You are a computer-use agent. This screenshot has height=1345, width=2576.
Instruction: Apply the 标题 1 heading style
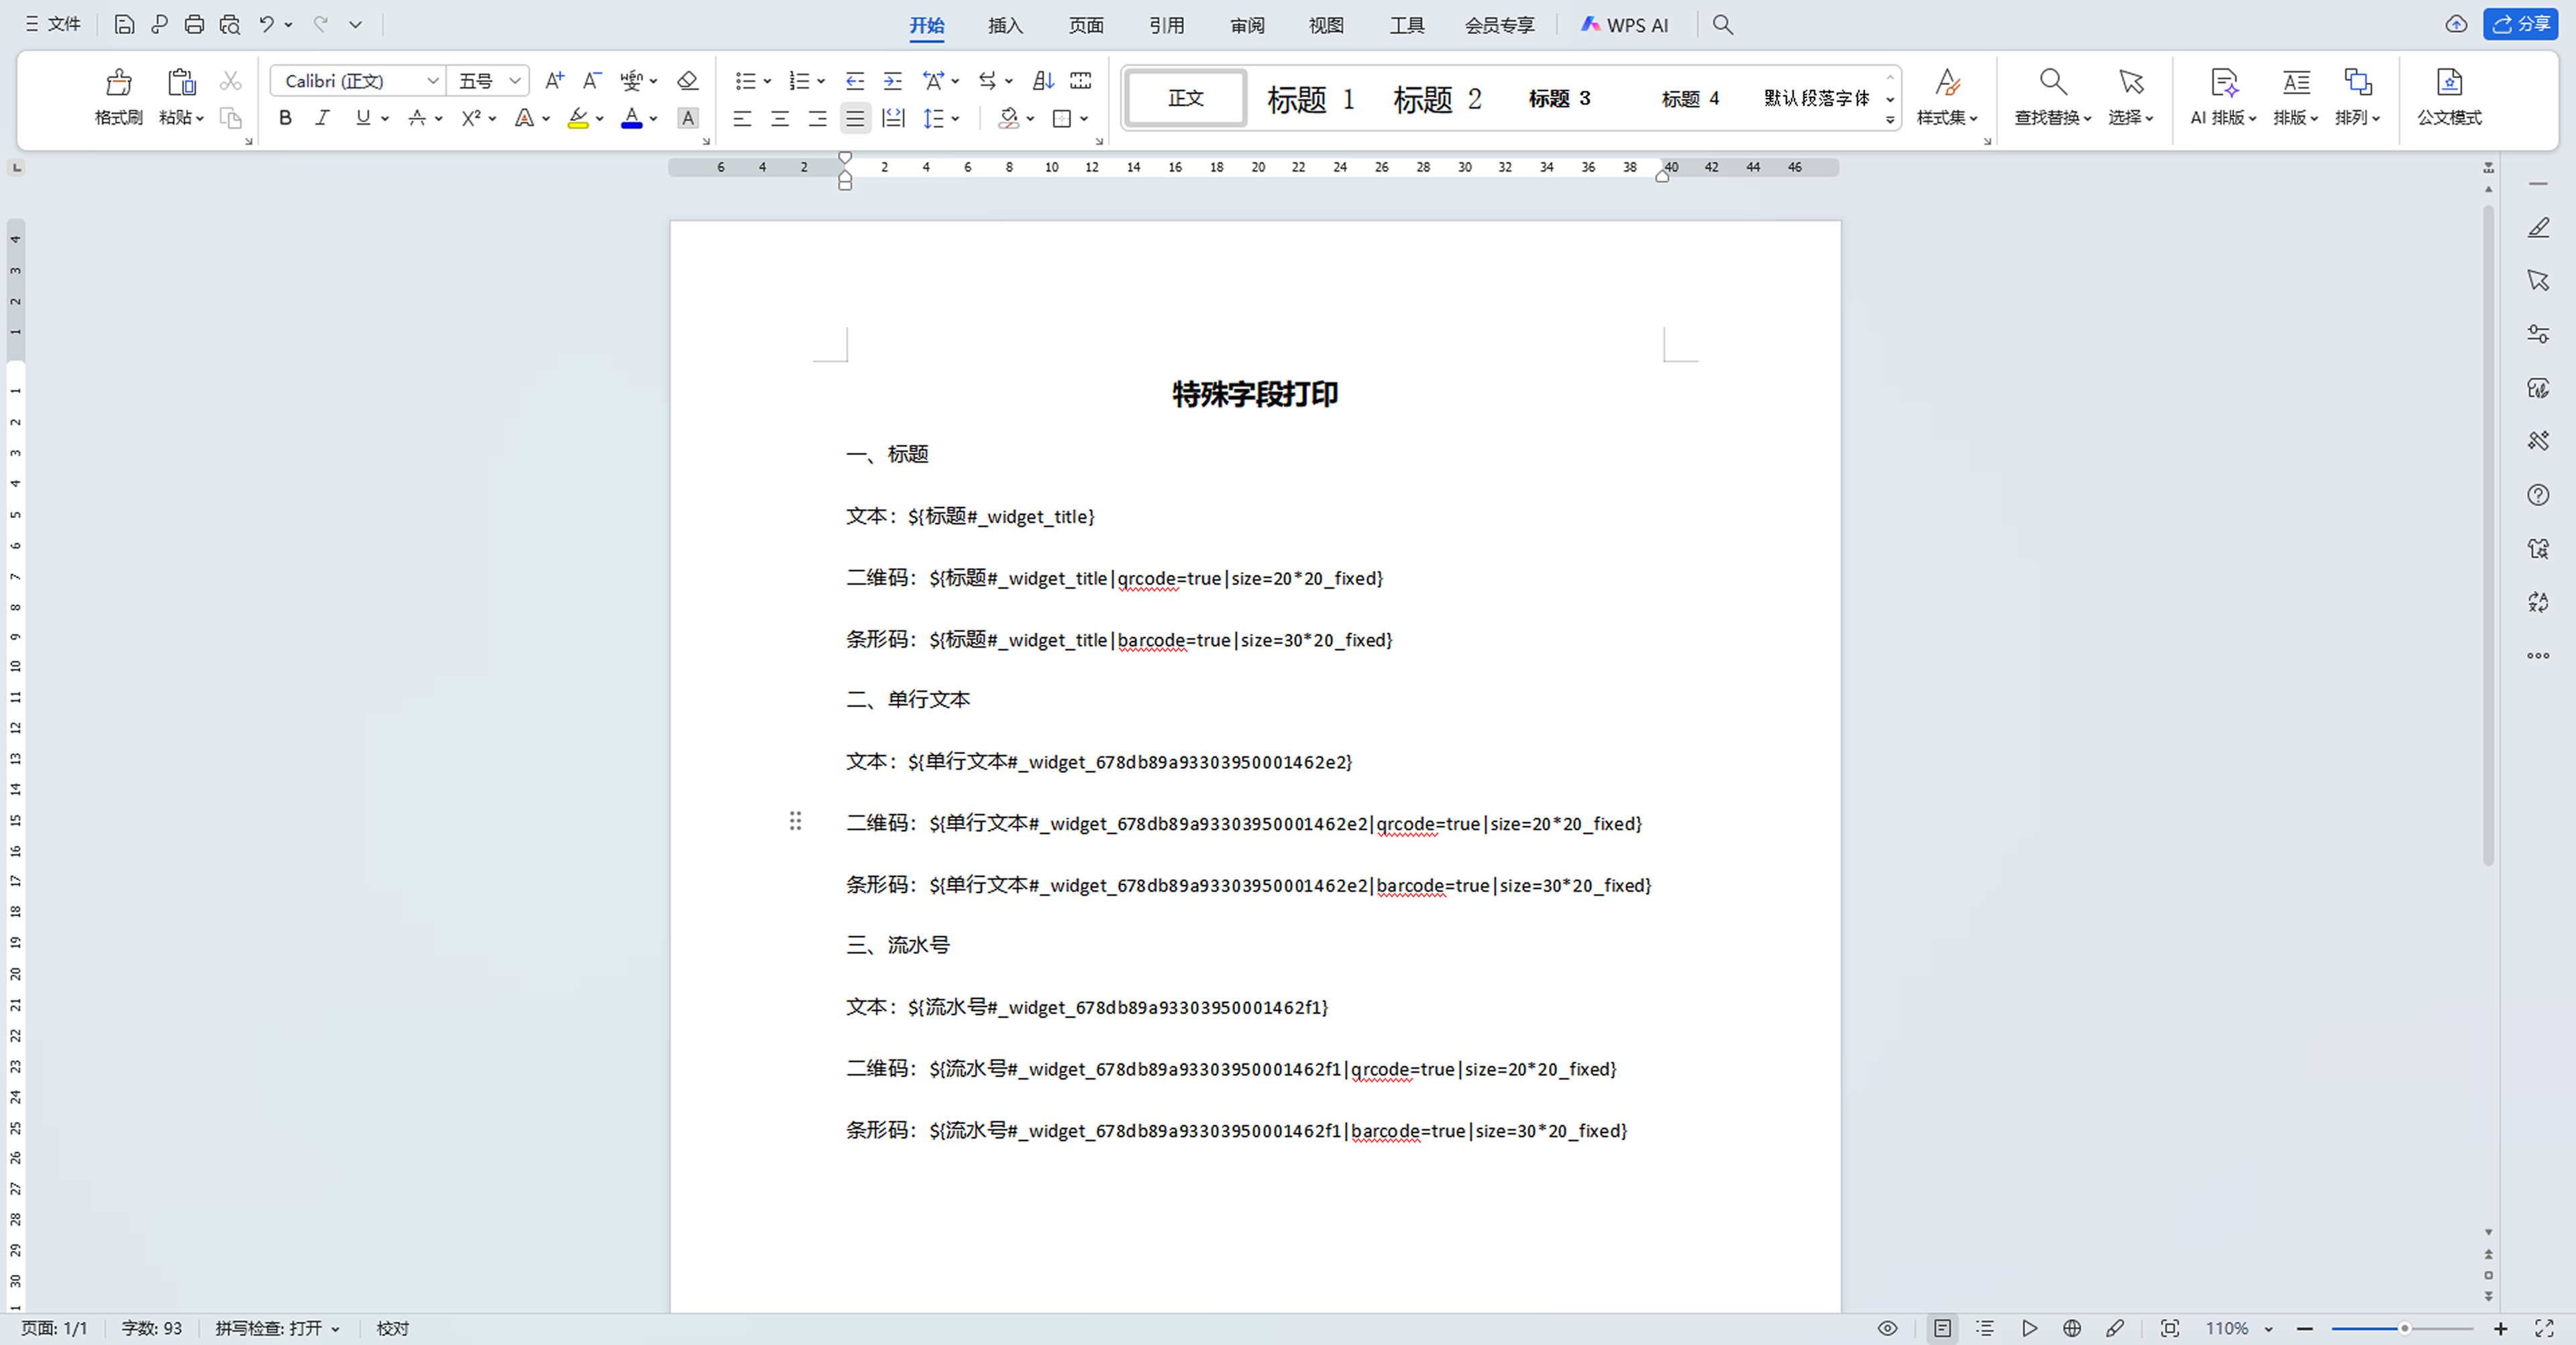pyautogui.click(x=1310, y=99)
